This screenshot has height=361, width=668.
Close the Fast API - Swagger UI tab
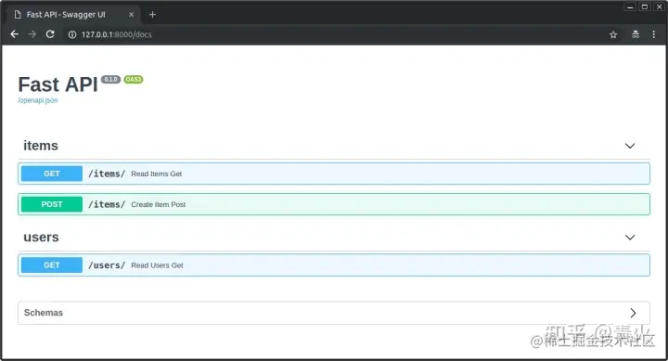pos(131,15)
